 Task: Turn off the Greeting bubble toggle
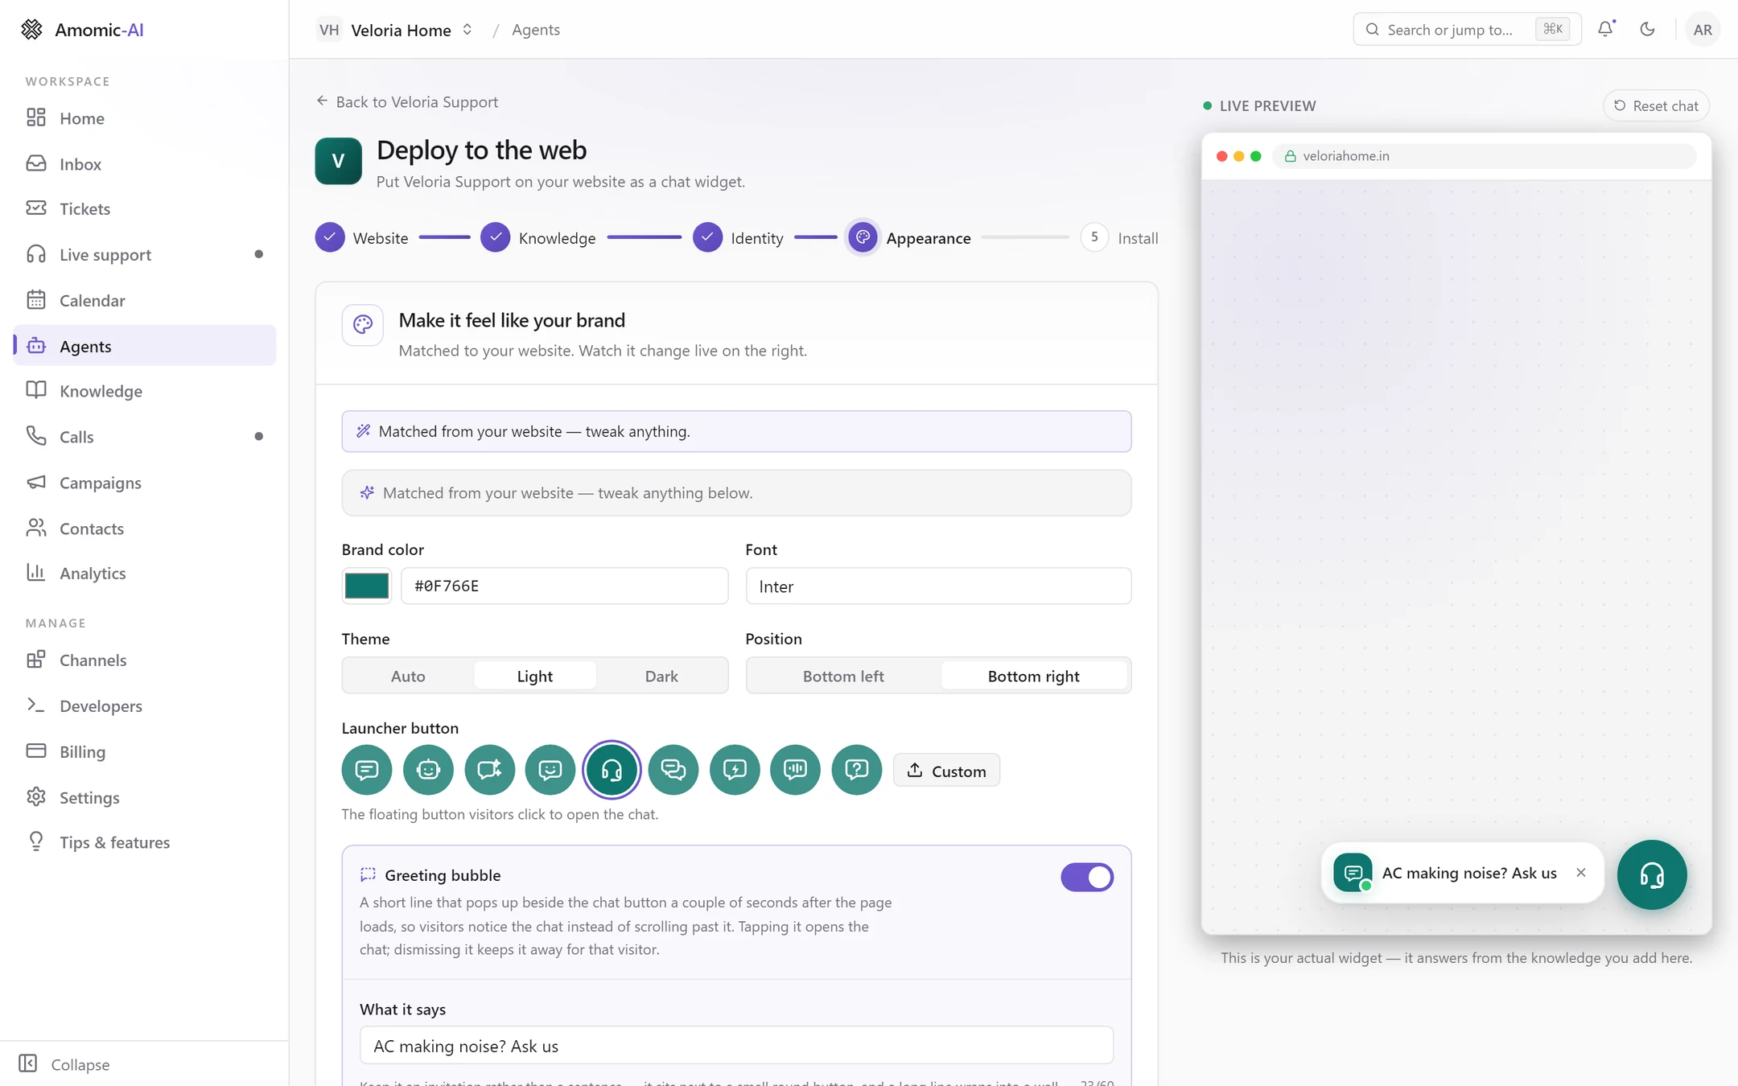(x=1087, y=877)
